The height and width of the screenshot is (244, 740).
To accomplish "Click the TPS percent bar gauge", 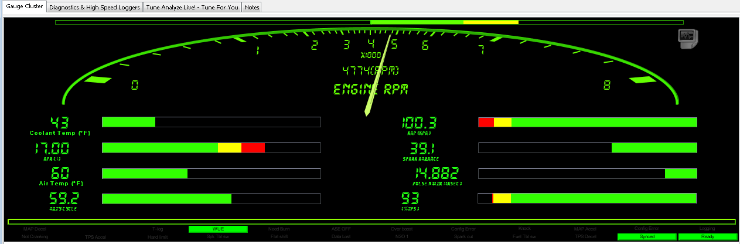I will (588, 198).
